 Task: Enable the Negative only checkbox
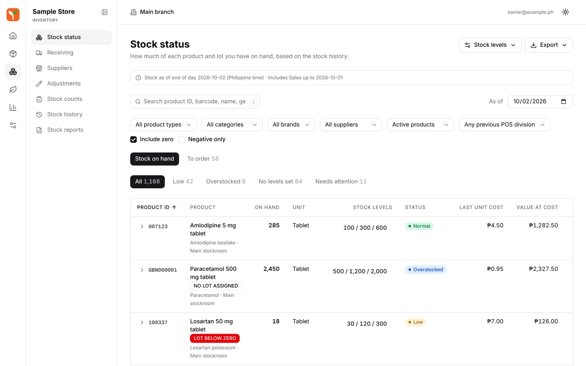tap(181, 139)
